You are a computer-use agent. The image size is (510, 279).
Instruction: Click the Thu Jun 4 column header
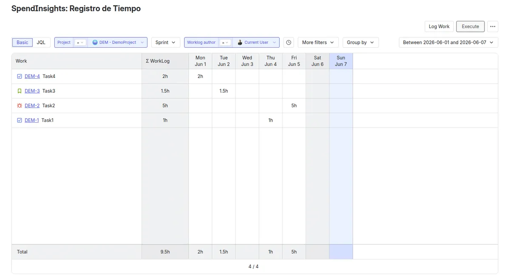[x=270, y=61]
